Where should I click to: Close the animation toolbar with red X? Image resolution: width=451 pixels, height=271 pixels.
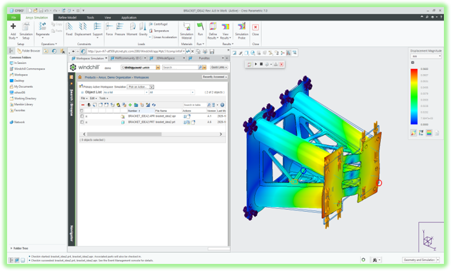pos(282,65)
